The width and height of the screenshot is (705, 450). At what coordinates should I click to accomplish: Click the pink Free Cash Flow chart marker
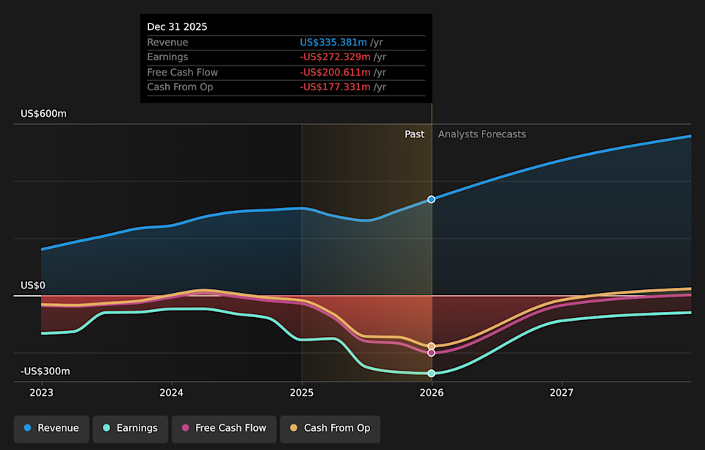[x=431, y=352]
